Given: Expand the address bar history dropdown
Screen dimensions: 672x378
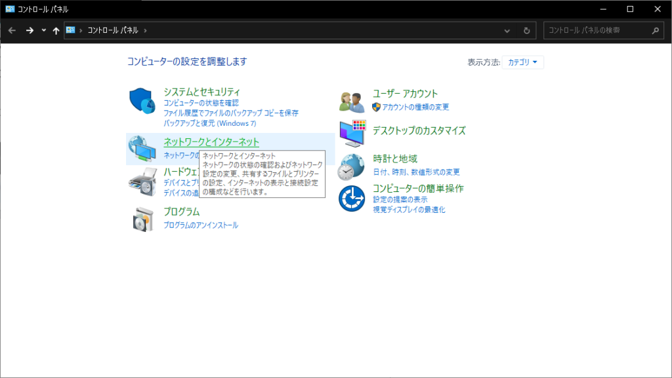Looking at the screenshot, I should pyautogui.click(x=507, y=31).
